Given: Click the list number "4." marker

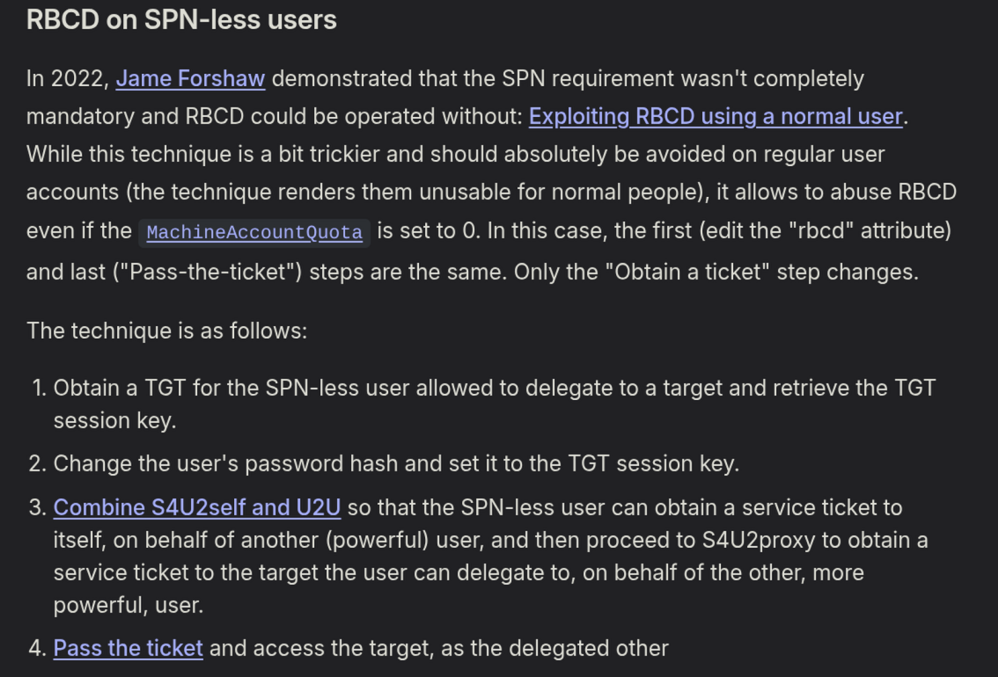Looking at the screenshot, I should 37,649.
